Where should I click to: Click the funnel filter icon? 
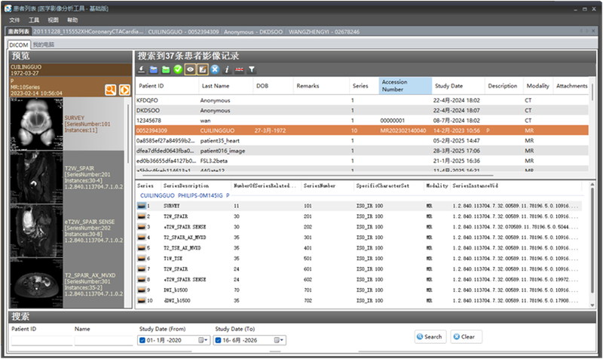click(252, 69)
